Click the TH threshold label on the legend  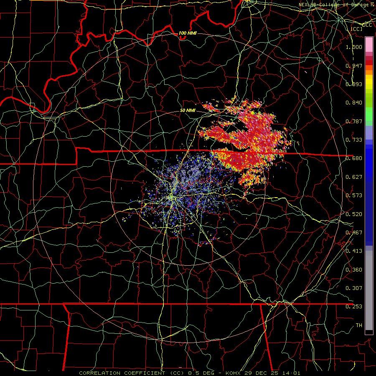[359, 325]
